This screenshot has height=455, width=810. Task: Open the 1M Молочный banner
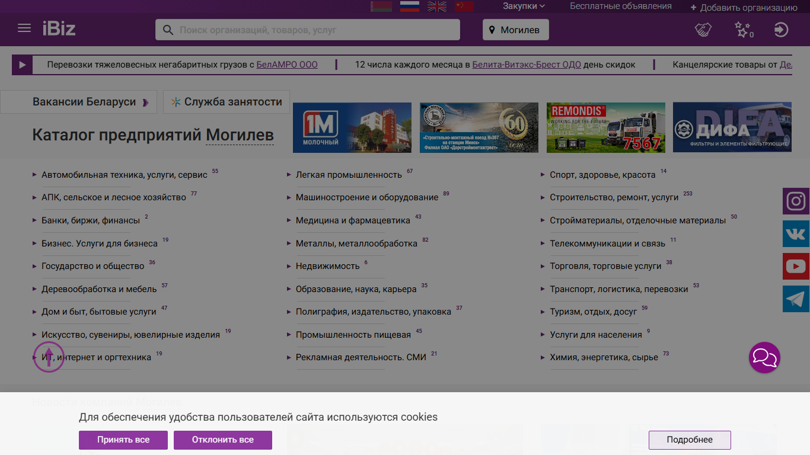[x=352, y=127]
